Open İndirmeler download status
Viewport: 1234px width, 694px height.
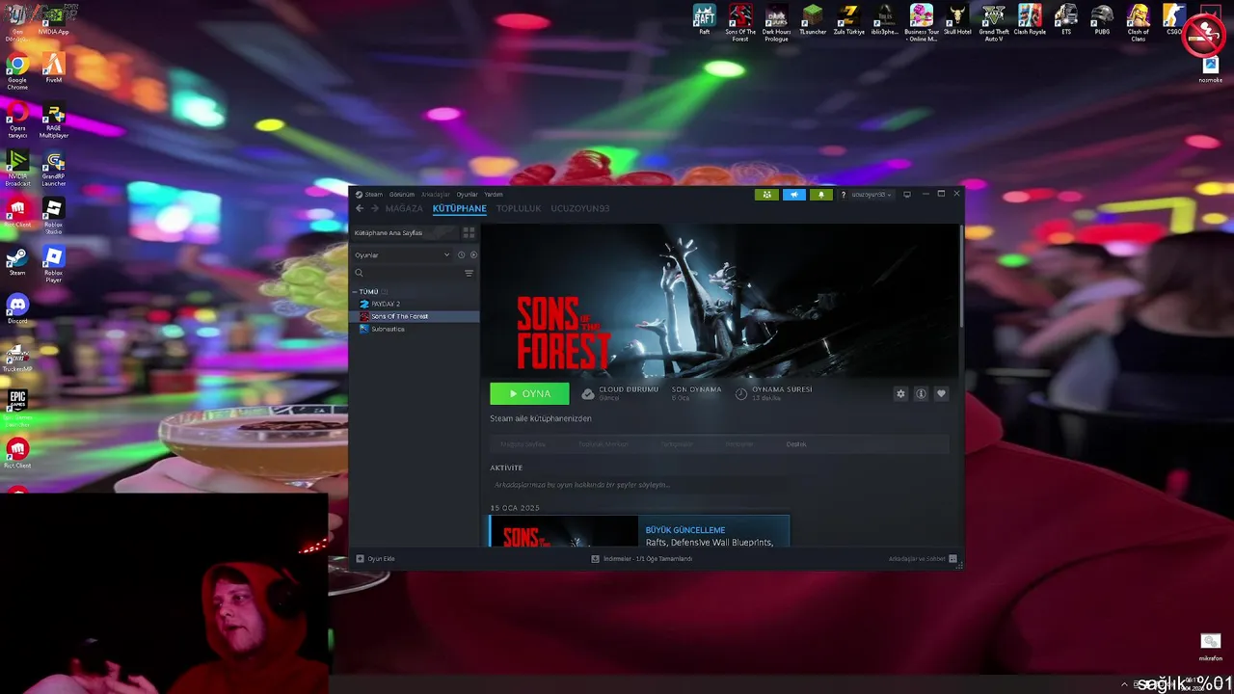click(642, 559)
